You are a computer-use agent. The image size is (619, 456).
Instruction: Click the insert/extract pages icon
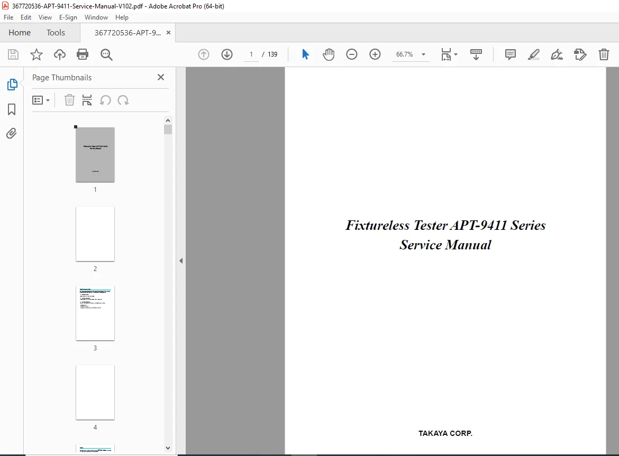87,100
